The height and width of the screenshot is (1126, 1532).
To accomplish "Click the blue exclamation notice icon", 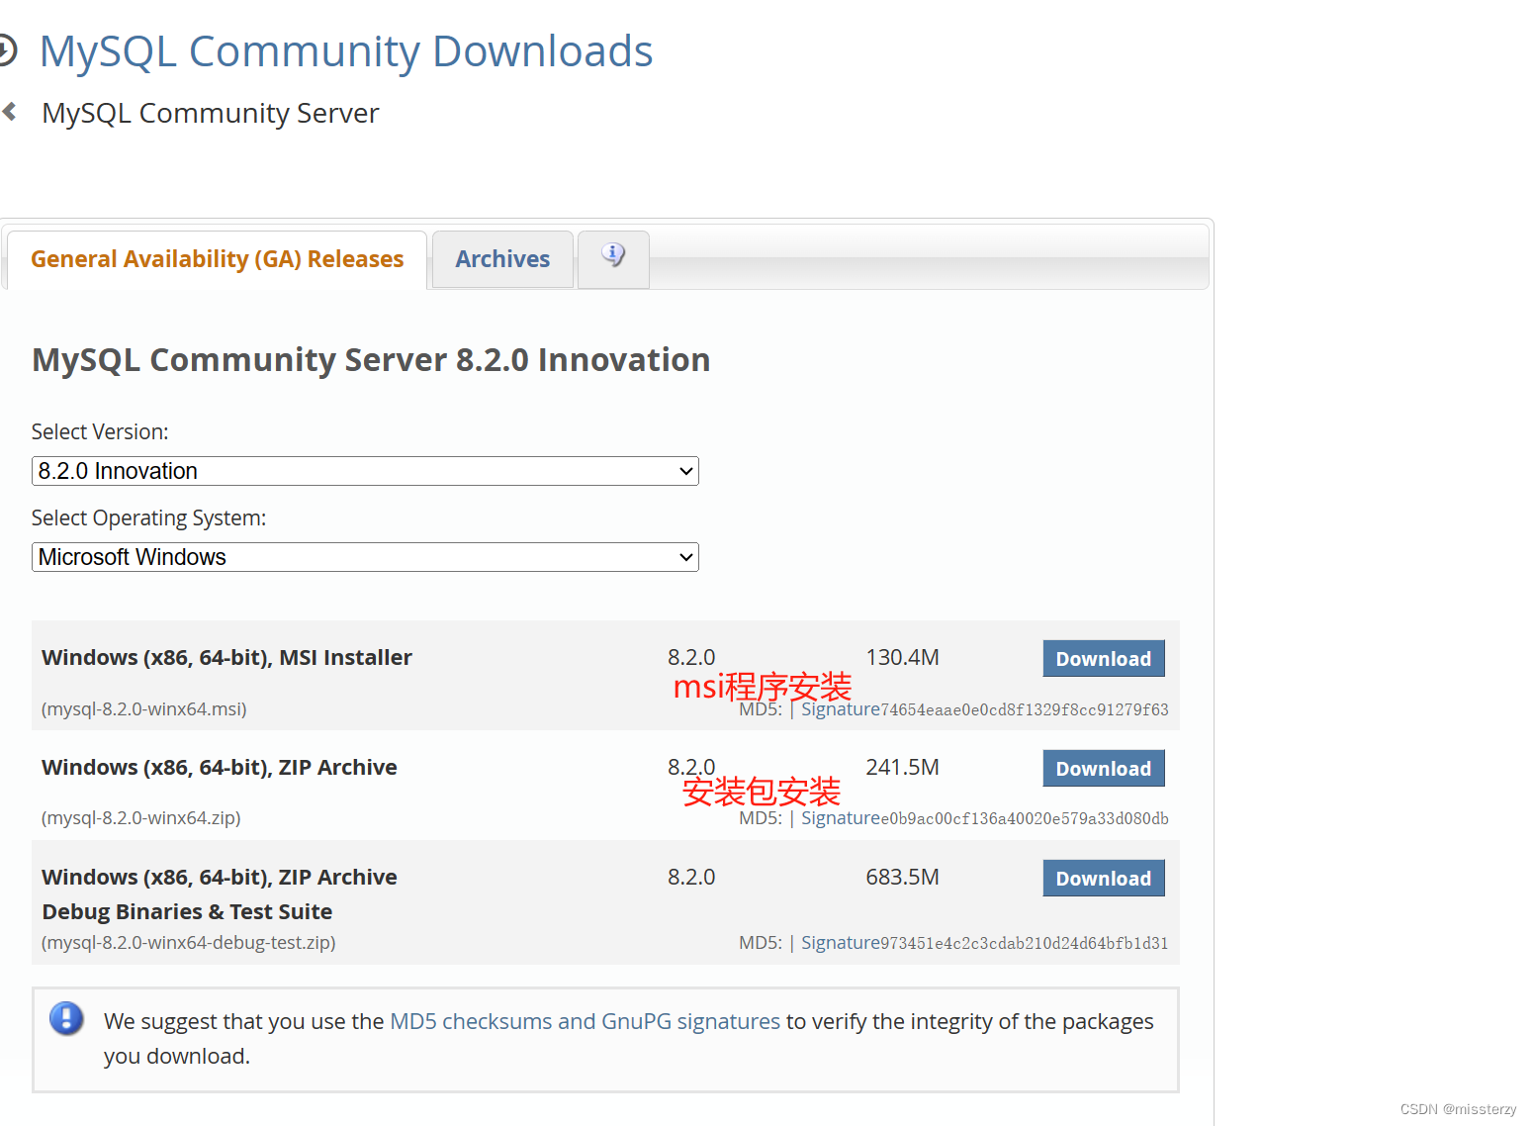I will 66,1018.
